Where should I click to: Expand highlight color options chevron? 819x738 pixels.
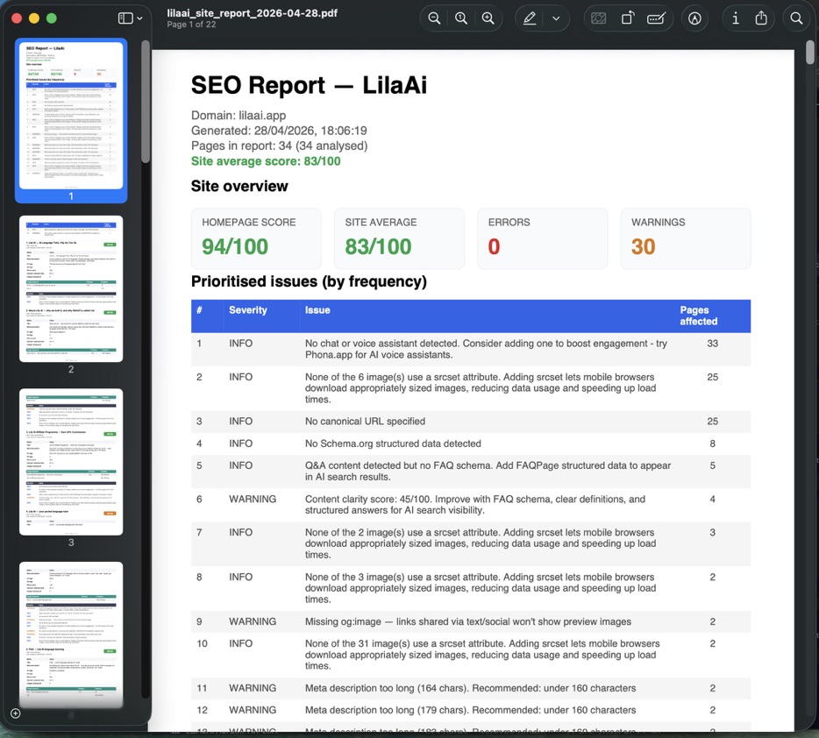click(556, 18)
